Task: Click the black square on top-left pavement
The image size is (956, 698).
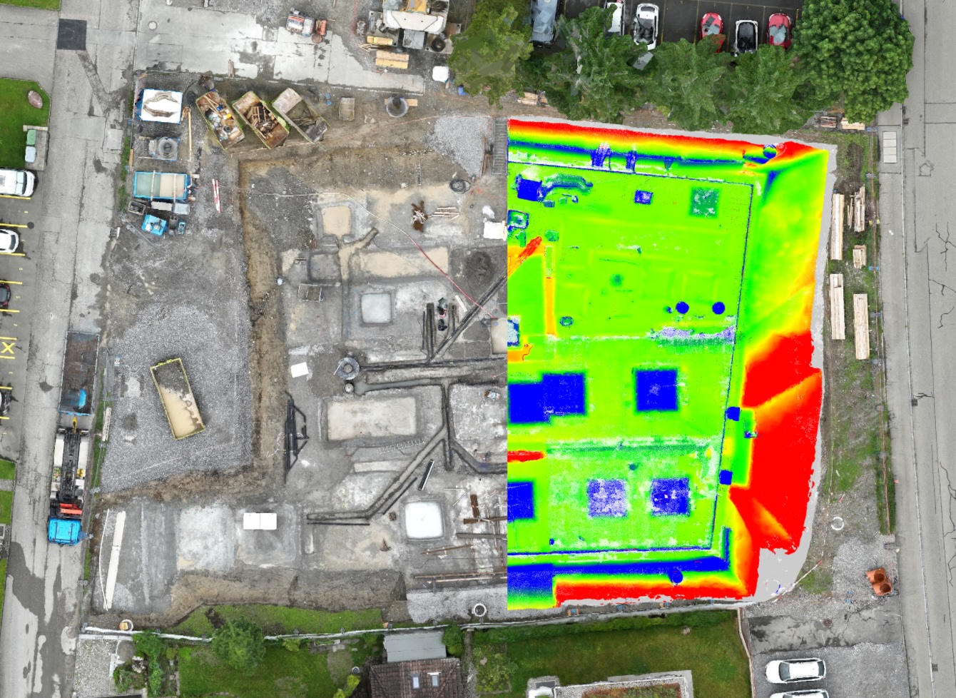Action: [x=71, y=34]
